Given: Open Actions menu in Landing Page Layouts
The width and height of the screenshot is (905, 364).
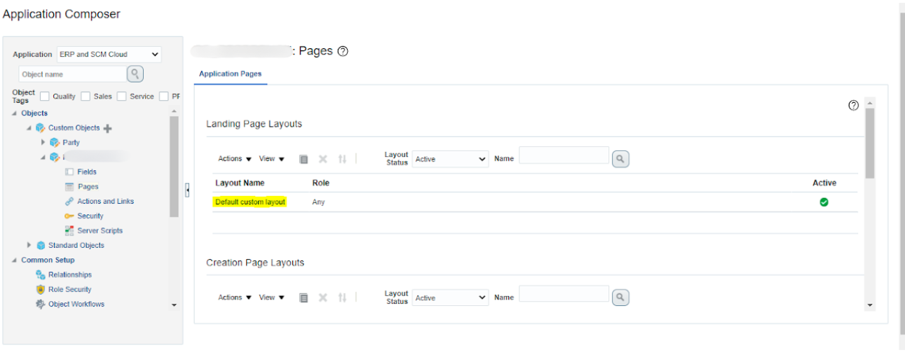Looking at the screenshot, I should pos(234,159).
